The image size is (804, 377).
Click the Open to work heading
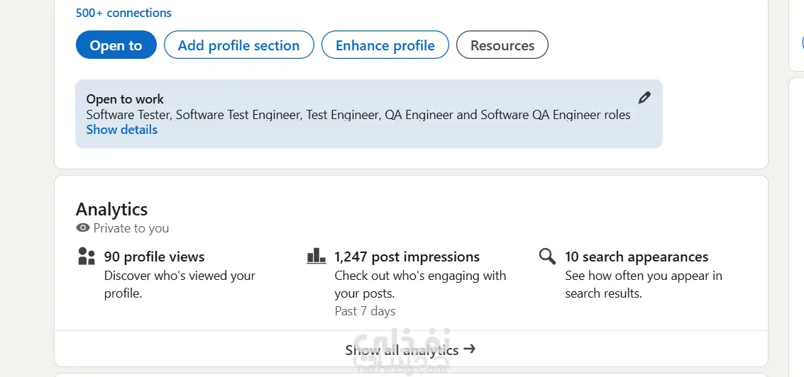[125, 99]
